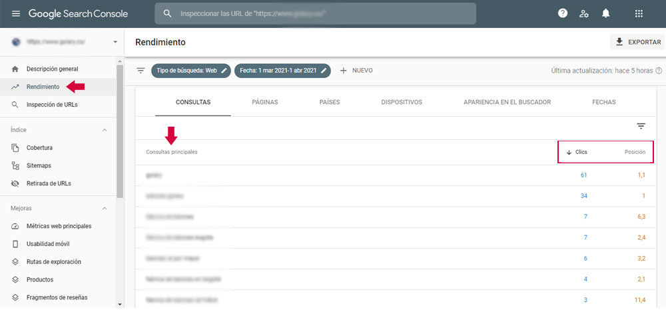
Task: Select the Dispositivos tab
Action: [x=401, y=102]
